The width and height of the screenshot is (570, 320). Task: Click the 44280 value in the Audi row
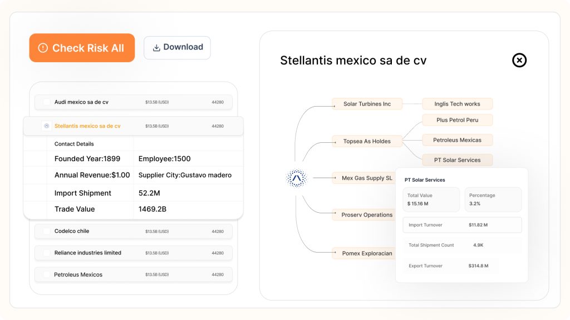point(218,102)
